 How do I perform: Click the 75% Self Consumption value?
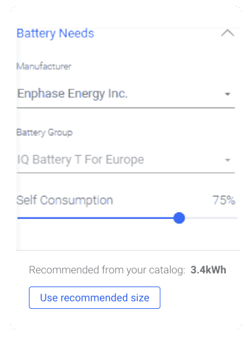[x=224, y=200]
